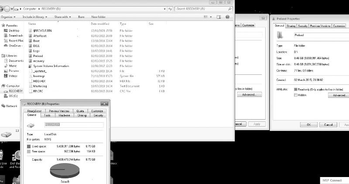Select the Preload folder icon in file list
This screenshot has height=184, width=349.
(x=31, y=56)
